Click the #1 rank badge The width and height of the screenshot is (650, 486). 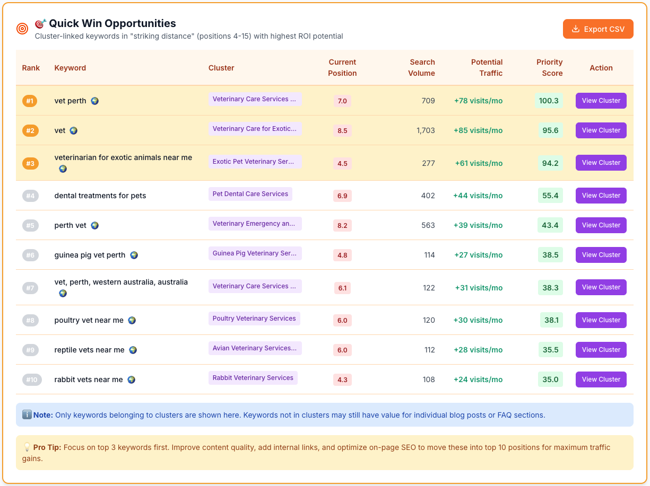[x=30, y=101]
